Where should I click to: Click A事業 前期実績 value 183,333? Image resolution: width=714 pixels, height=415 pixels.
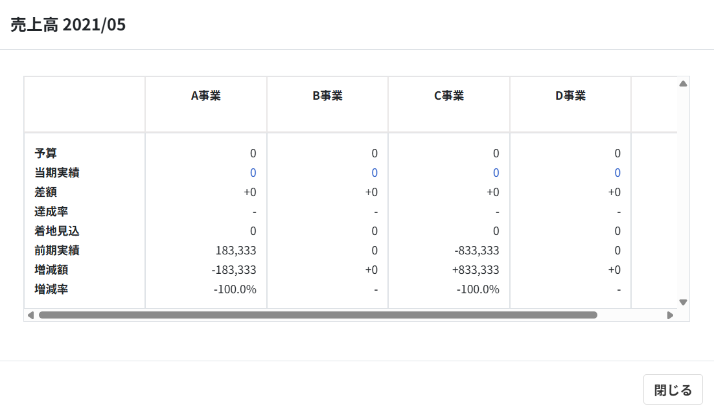pos(236,251)
